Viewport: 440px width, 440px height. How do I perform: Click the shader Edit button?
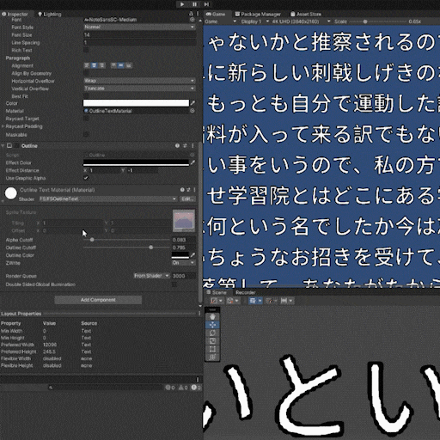187,199
